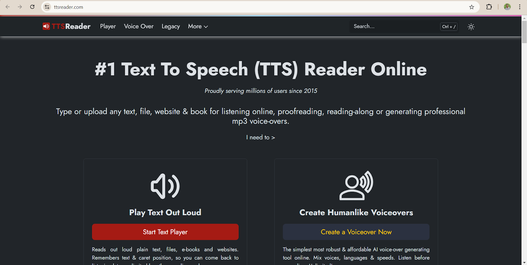The width and height of the screenshot is (527, 265).
Task: Click the TTSReader logo
Action: [x=67, y=26]
